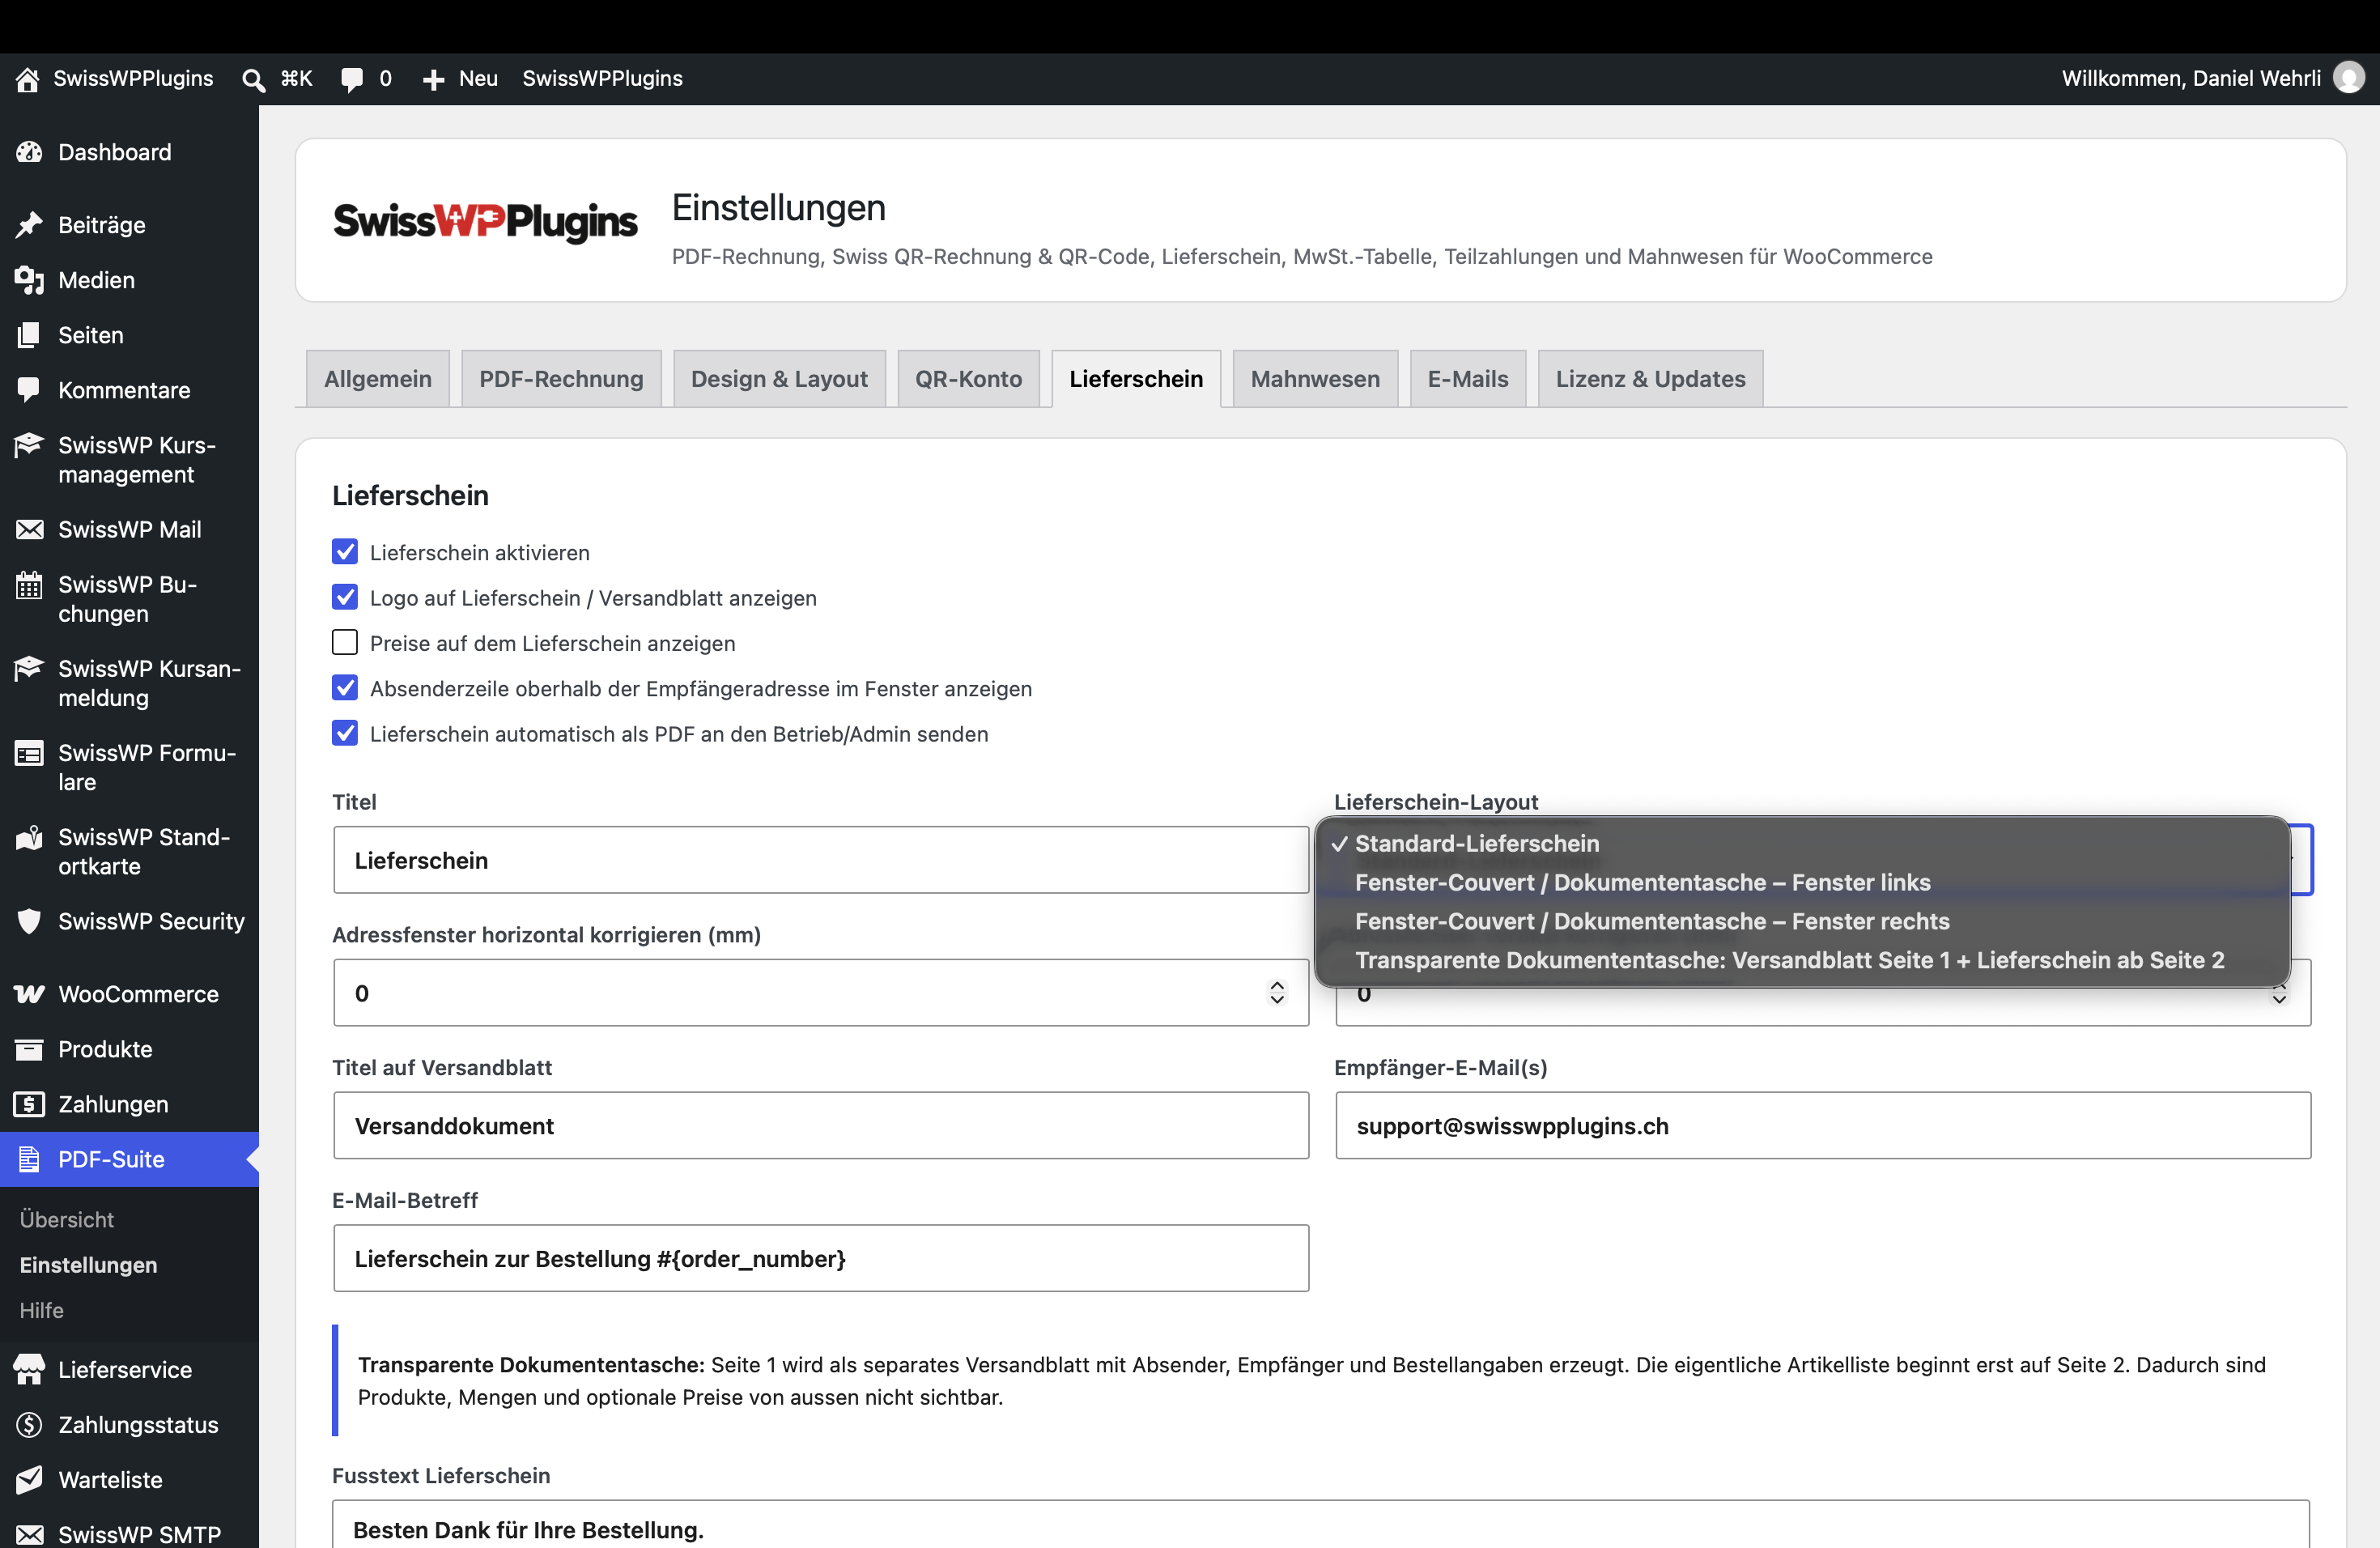
Task: Click the Zahlungsstatus coin icon
Action: click(29, 1425)
